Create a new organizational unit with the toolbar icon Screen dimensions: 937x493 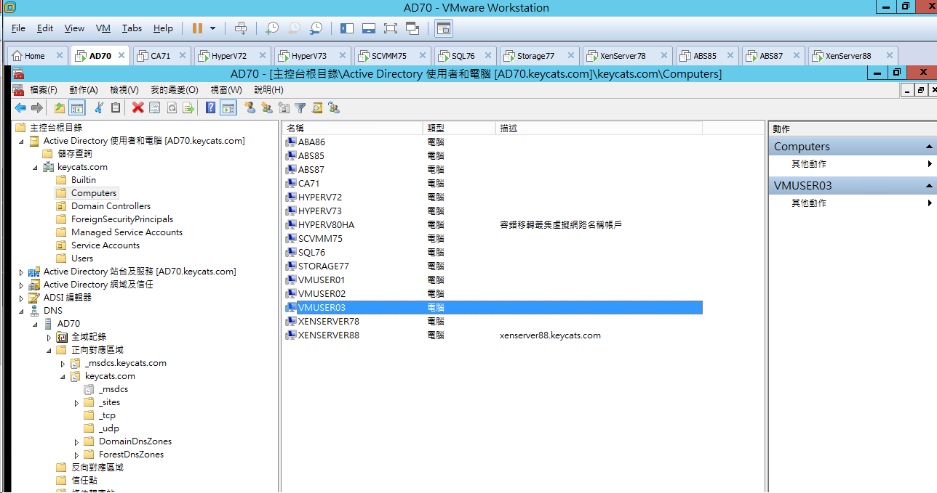[x=284, y=108]
